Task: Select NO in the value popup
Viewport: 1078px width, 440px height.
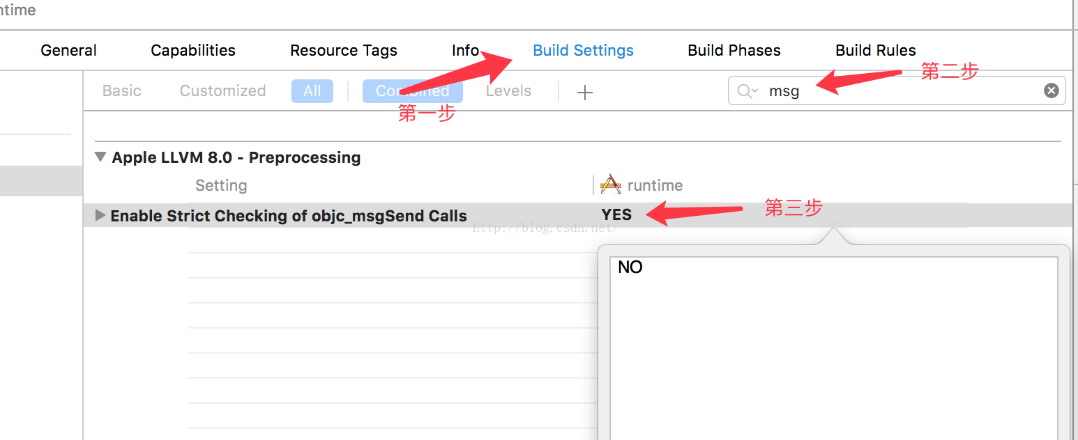Action: point(630,267)
